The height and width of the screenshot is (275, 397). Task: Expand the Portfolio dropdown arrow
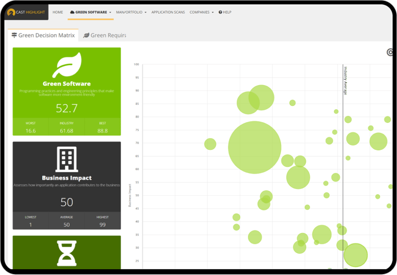(x=145, y=12)
